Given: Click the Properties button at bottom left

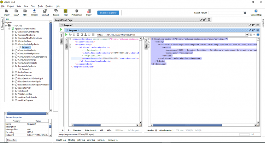Looking at the screenshot, I should [12, 140].
